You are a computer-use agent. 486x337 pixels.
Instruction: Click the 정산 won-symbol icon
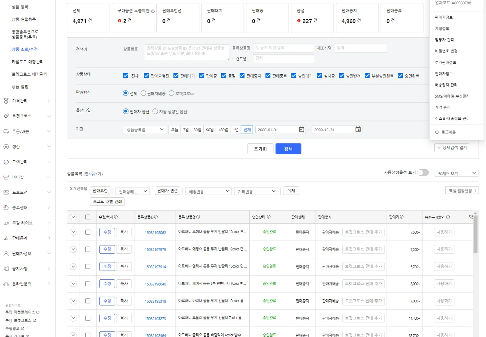[x=6, y=146]
